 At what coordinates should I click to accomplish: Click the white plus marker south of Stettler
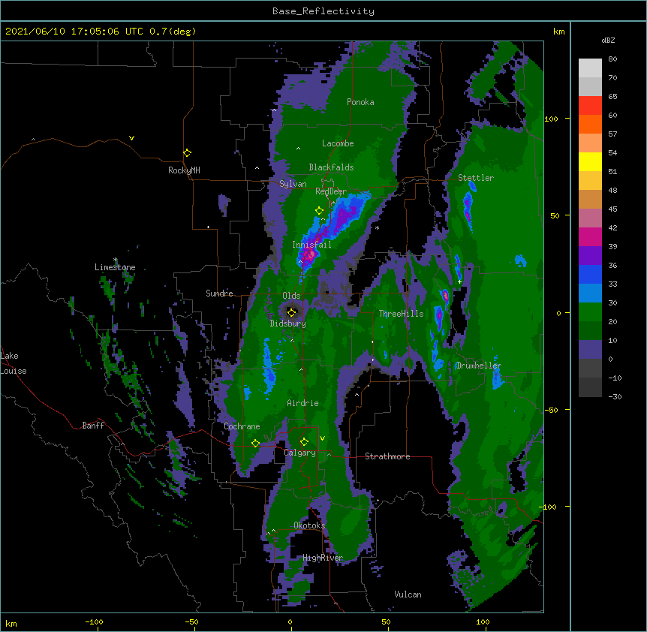click(x=459, y=281)
